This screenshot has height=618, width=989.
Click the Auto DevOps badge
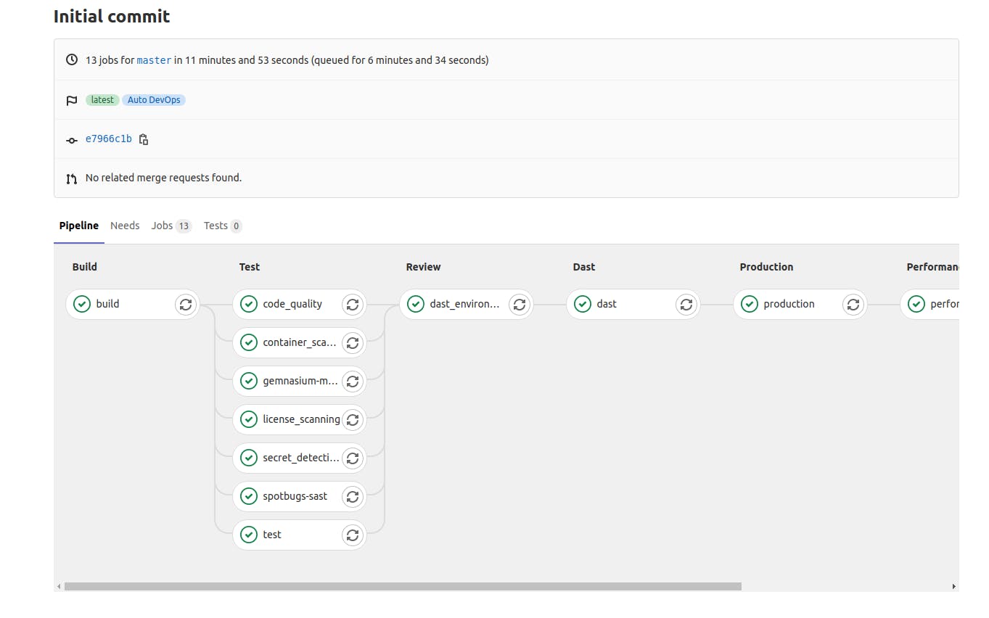tap(154, 99)
